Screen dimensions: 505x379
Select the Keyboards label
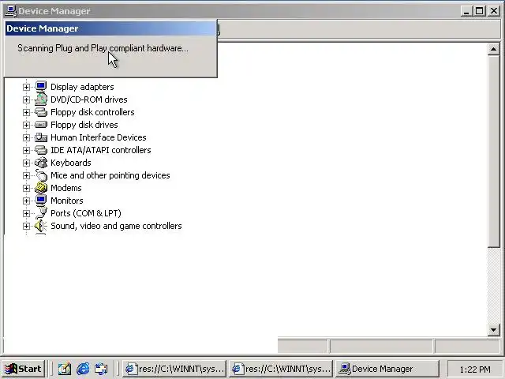[71, 163]
